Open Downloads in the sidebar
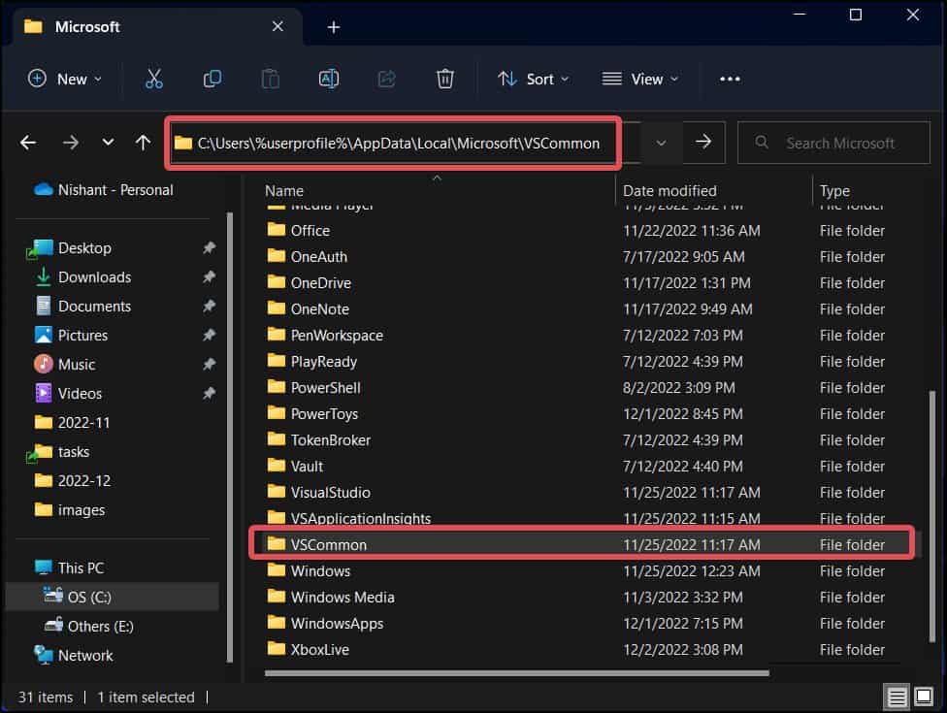The image size is (947, 713). pos(94,277)
